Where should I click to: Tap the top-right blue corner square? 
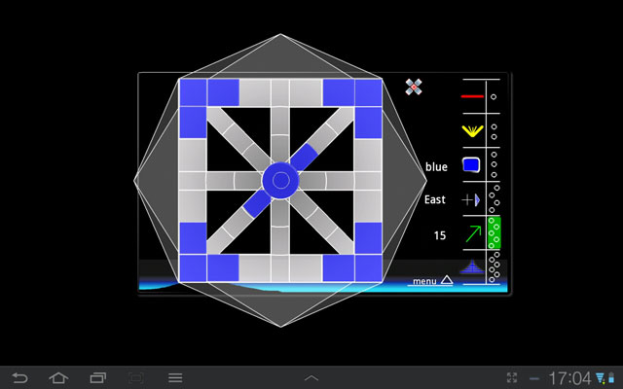pyautogui.click(x=368, y=92)
